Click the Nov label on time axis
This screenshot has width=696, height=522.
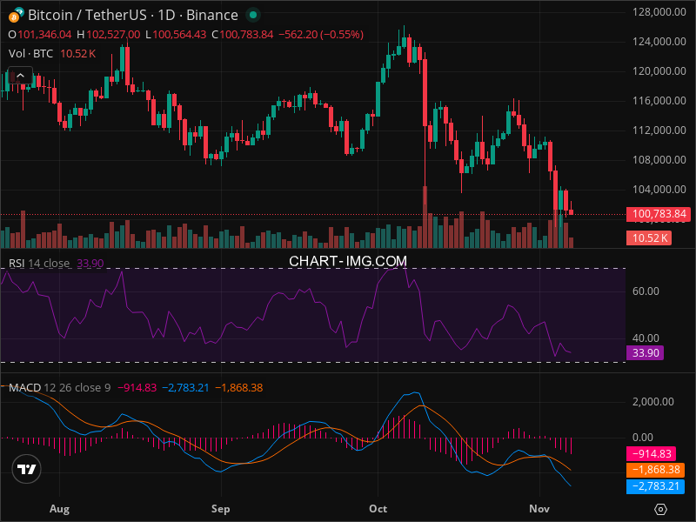point(540,508)
